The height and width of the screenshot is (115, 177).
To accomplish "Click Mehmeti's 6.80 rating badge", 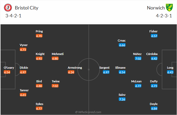I will 56,58.
